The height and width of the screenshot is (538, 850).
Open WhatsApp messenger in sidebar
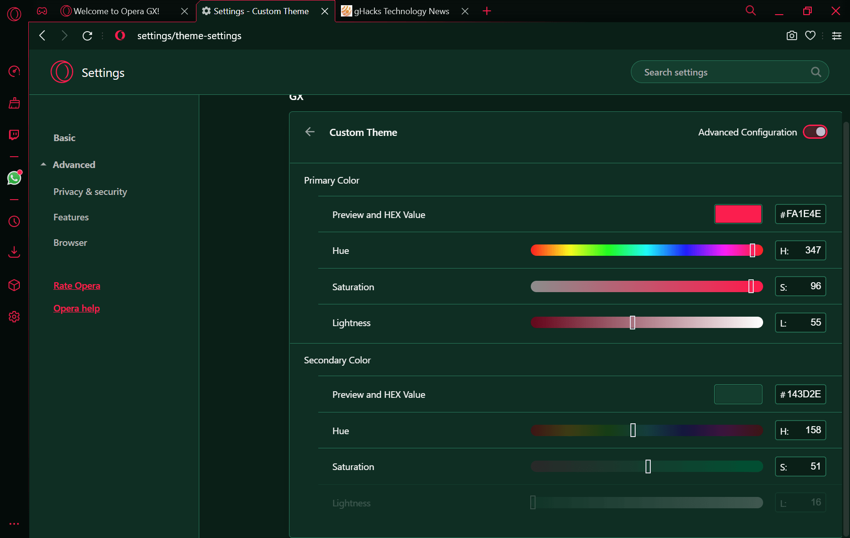14,178
